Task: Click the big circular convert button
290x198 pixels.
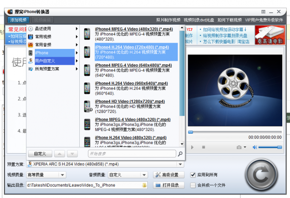Action: pos(261,174)
